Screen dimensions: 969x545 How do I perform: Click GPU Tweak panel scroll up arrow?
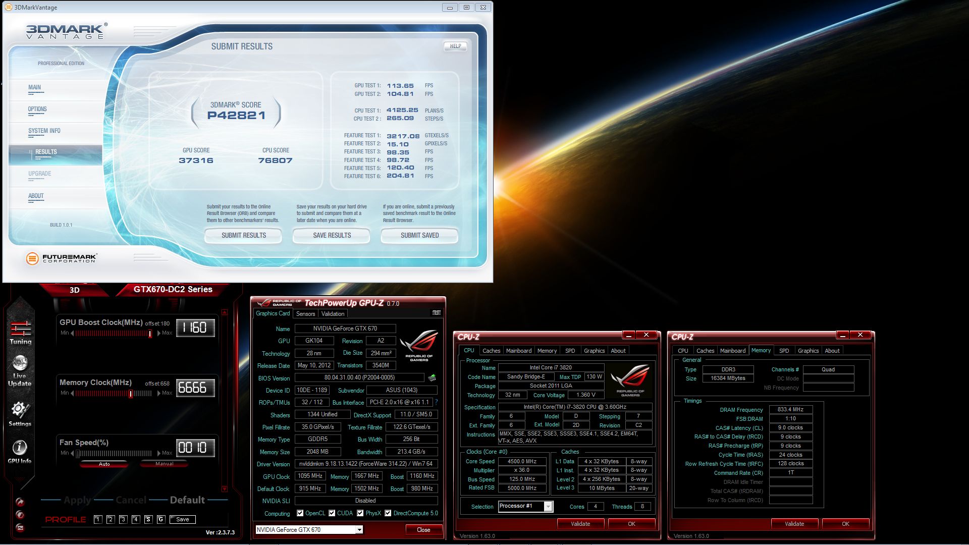pos(225,312)
